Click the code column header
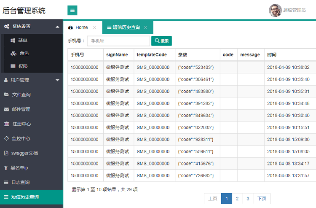The width and height of the screenshot is (316, 208). [x=228, y=55]
